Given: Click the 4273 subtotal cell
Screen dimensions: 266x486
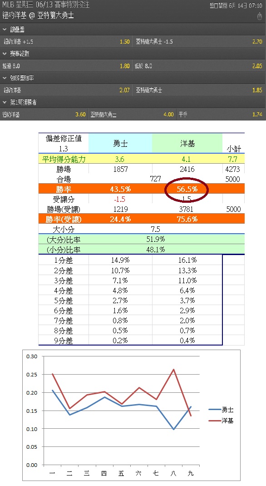Looking at the screenshot, I should tap(232, 169).
